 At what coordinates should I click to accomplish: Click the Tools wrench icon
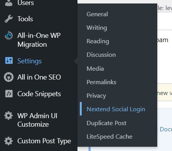click(x=9, y=19)
